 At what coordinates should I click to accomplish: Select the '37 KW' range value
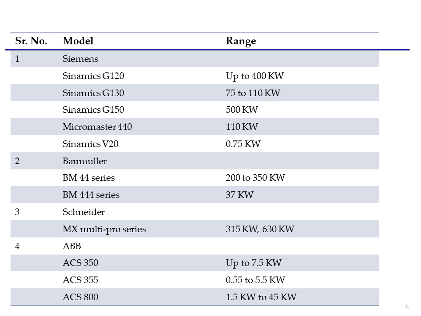click(239, 195)
